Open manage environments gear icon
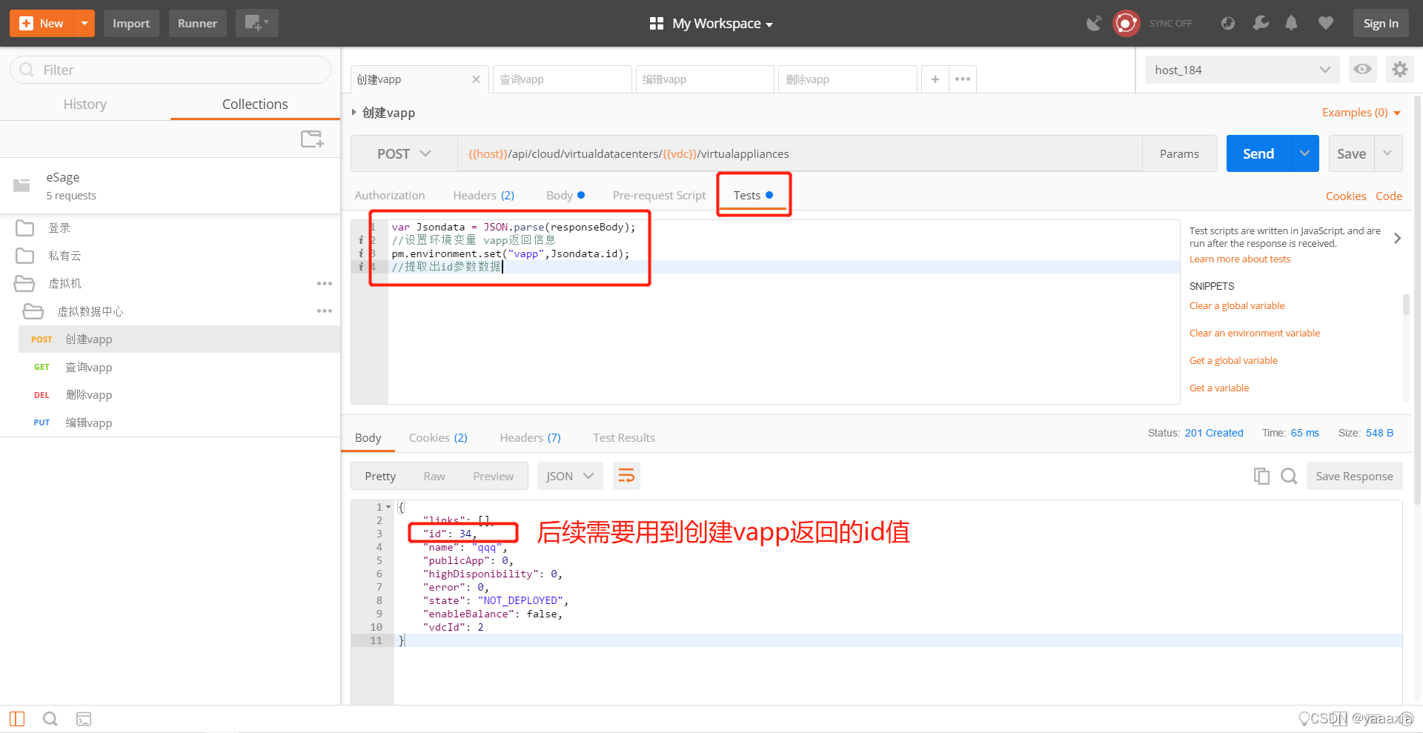This screenshot has width=1423, height=733. [1399, 70]
